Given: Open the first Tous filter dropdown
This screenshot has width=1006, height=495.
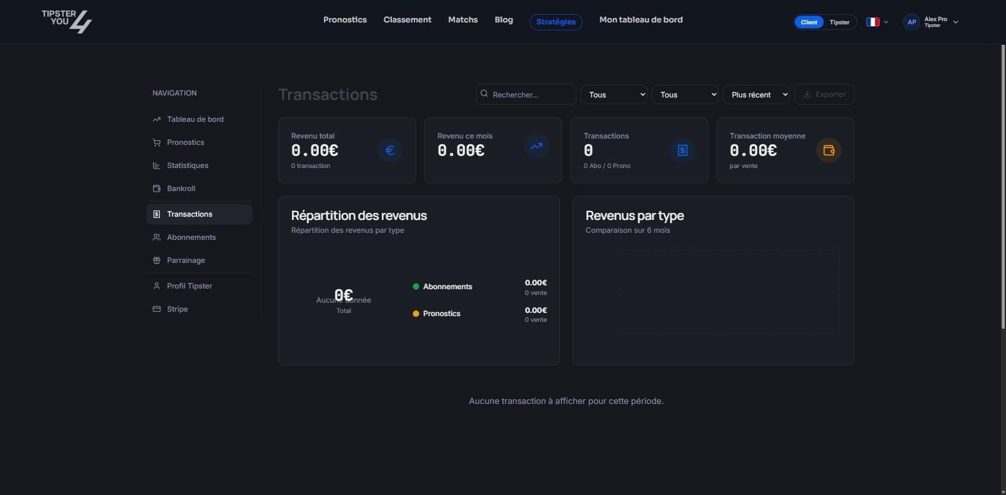Looking at the screenshot, I should [614, 94].
